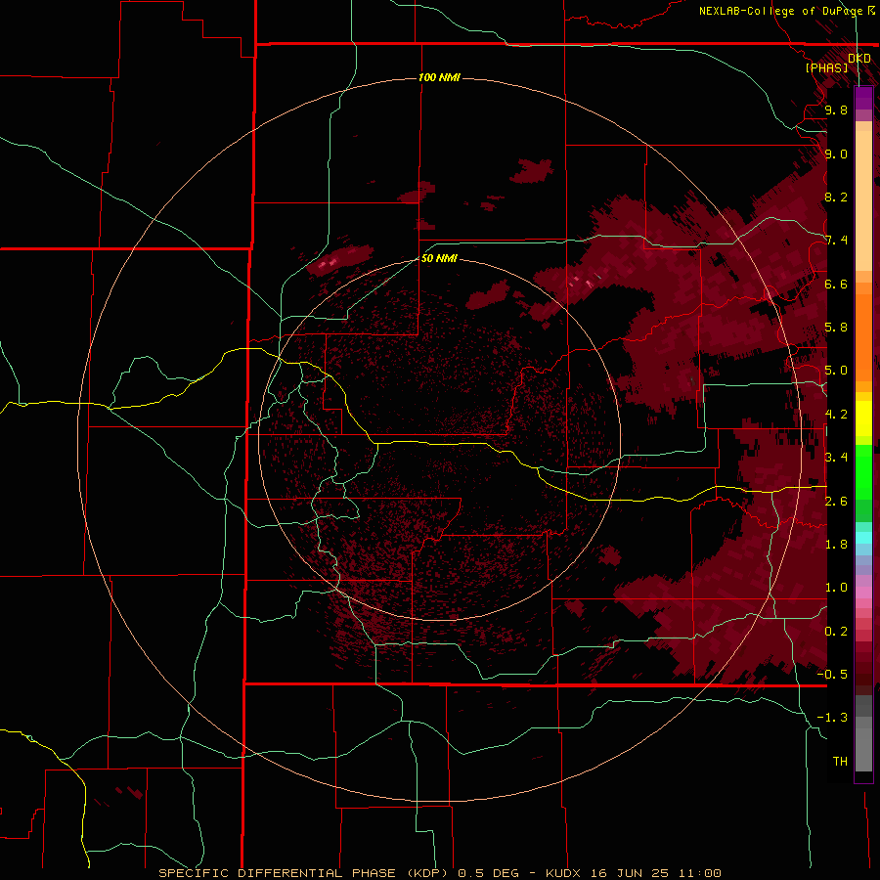The image size is (880, 880).
Task: Click the 1.8 value on the color scale
Action: click(836, 545)
